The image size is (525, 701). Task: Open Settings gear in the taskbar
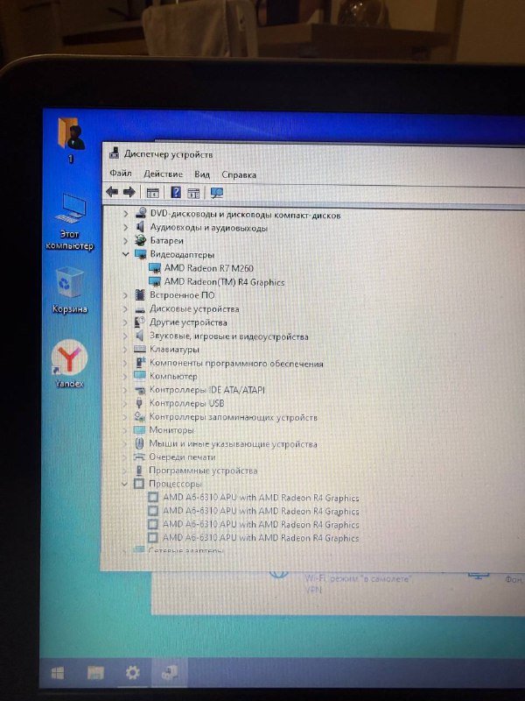pyautogui.click(x=133, y=672)
